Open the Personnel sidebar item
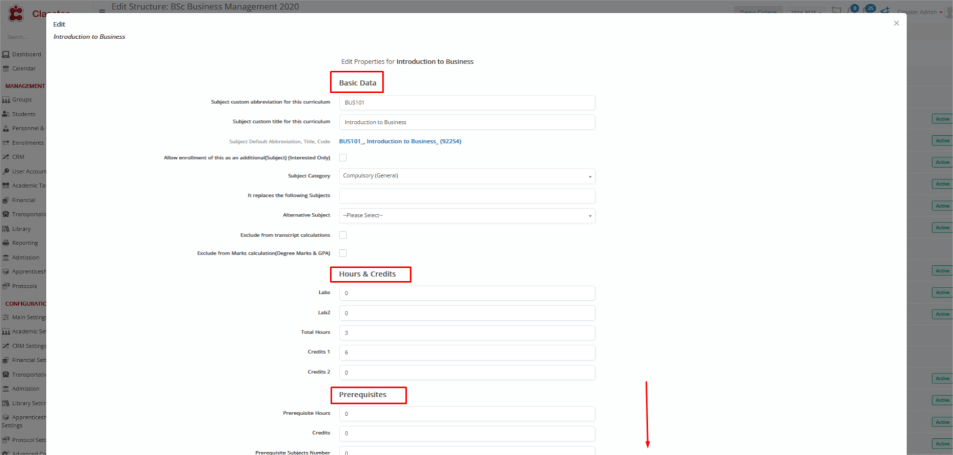953x455 pixels. pos(23,128)
